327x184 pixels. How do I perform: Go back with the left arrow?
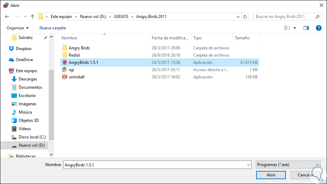pos(7,17)
